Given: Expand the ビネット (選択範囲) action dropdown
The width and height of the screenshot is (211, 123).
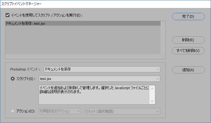Looking at the screenshot, I should click(122, 111).
